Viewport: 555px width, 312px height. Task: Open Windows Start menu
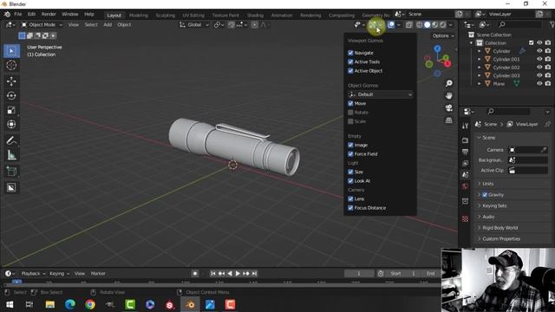click(10, 304)
